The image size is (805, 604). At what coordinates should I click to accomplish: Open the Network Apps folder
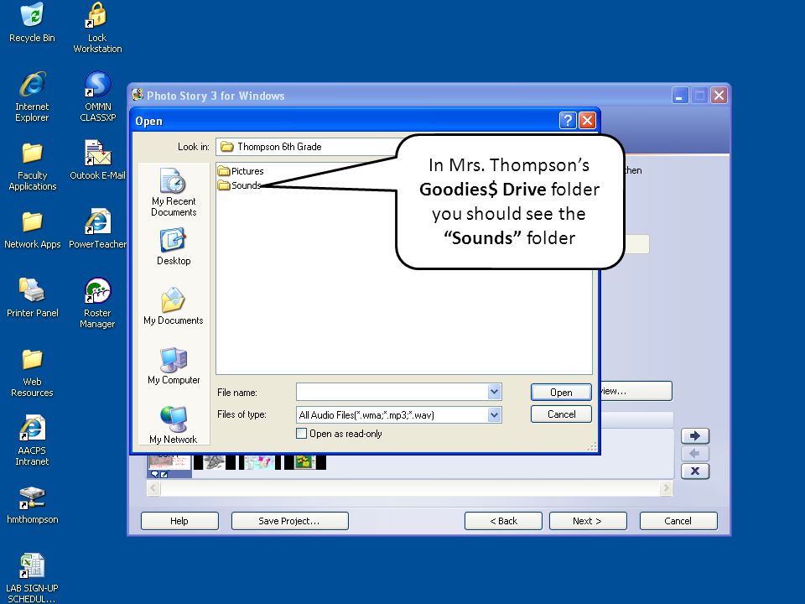tap(32, 228)
